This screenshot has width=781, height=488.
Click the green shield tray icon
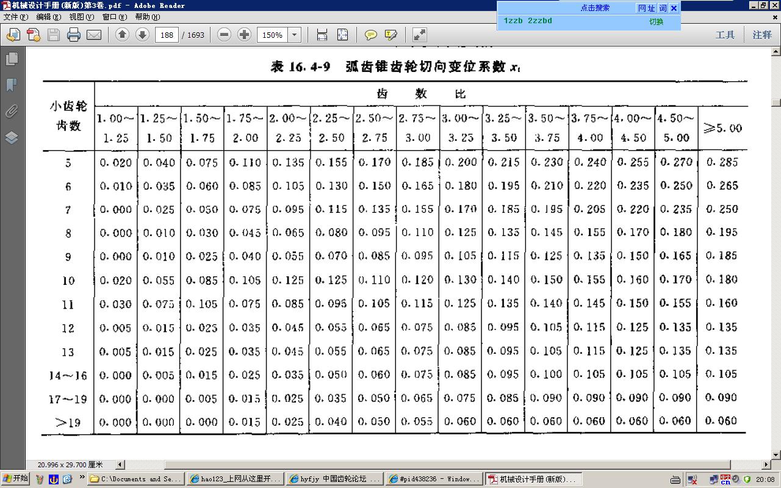click(747, 479)
